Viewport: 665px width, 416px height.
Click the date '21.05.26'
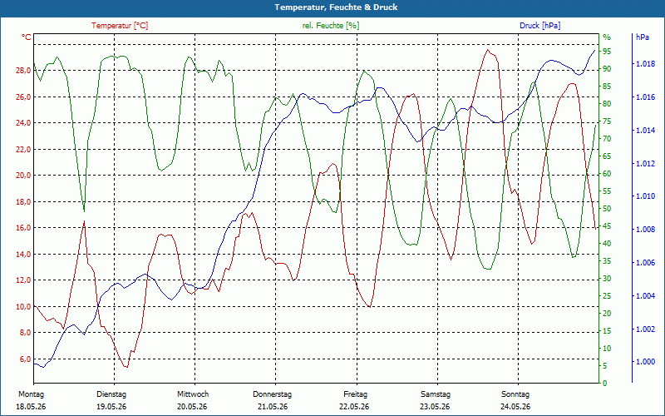(273, 407)
